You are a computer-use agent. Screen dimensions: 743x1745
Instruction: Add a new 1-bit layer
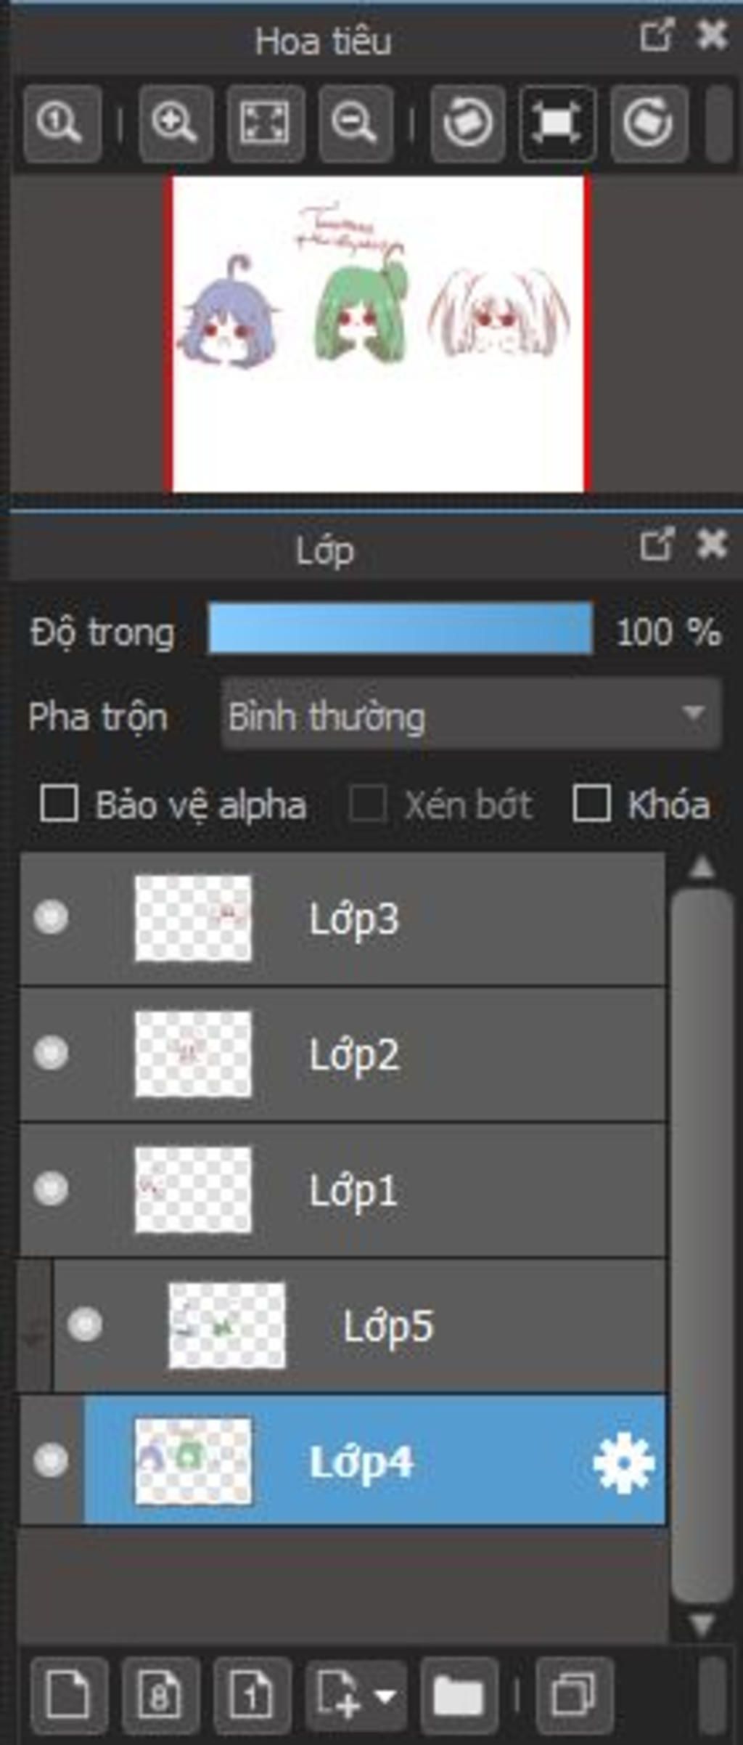tap(252, 1695)
